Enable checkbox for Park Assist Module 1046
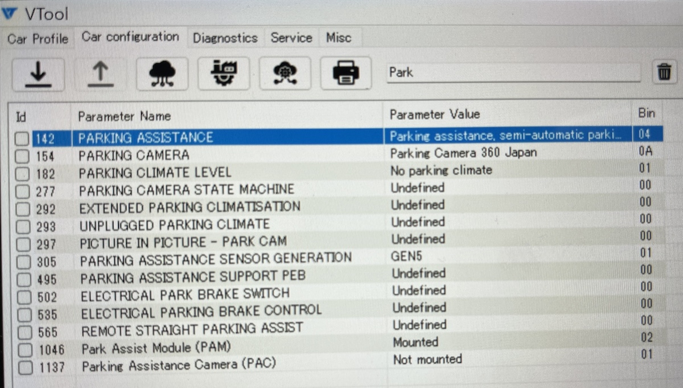The height and width of the screenshot is (388, 683). (24, 350)
